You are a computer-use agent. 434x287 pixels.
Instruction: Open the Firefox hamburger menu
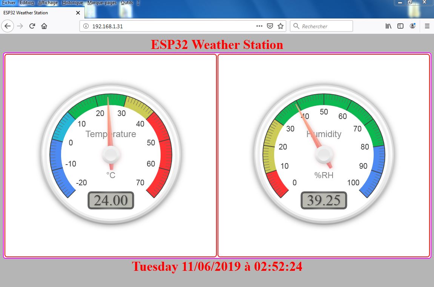pos(427,26)
